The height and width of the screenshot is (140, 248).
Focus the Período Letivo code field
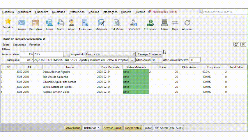point(27,54)
